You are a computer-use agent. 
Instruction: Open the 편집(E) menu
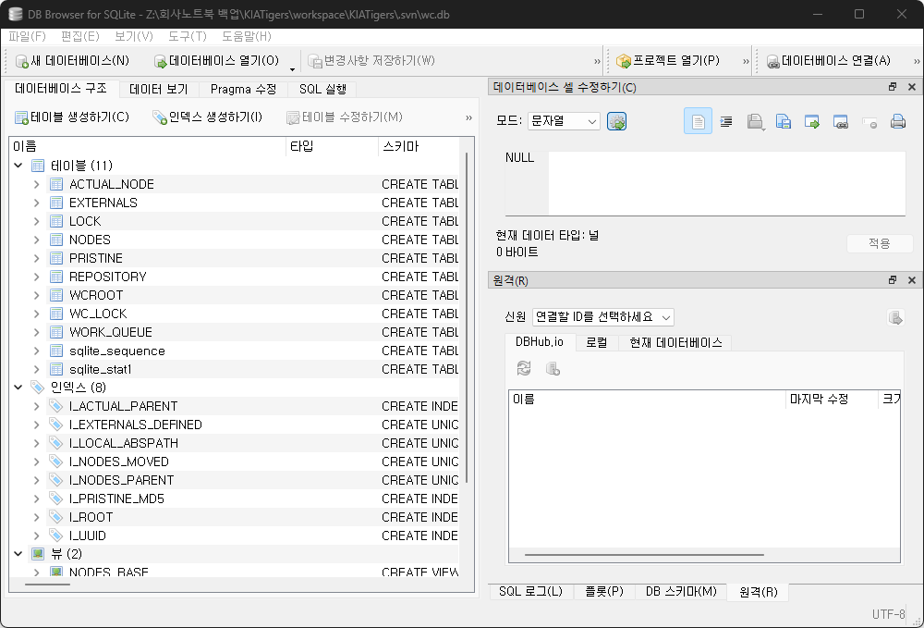80,37
